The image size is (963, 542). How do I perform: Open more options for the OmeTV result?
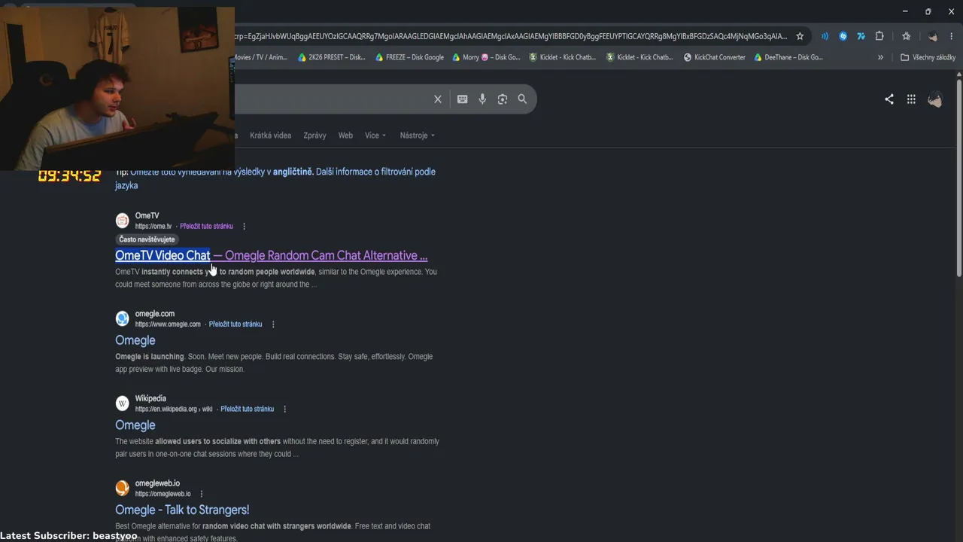pyautogui.click(x=244, y=227)
